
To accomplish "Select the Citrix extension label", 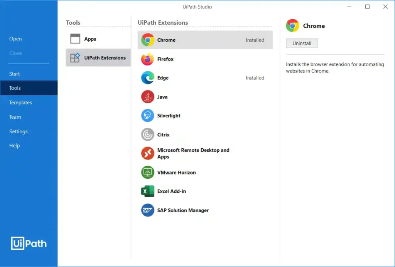I will 163,134.
